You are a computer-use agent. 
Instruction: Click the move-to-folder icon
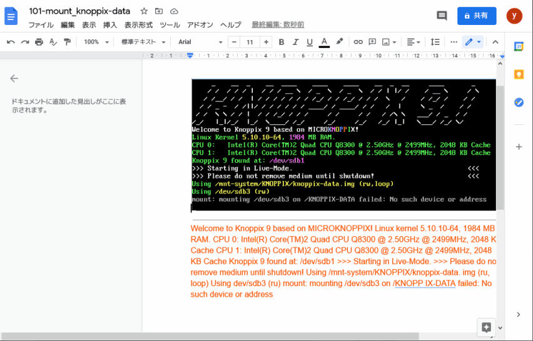[x=159, y=11]
